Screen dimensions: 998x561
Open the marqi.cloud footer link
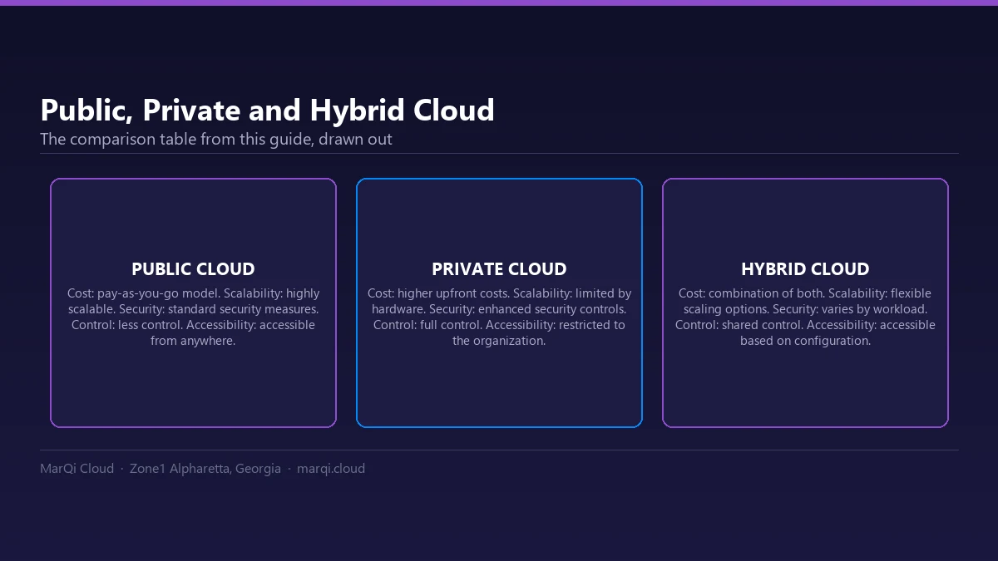(x=331, y=469)
